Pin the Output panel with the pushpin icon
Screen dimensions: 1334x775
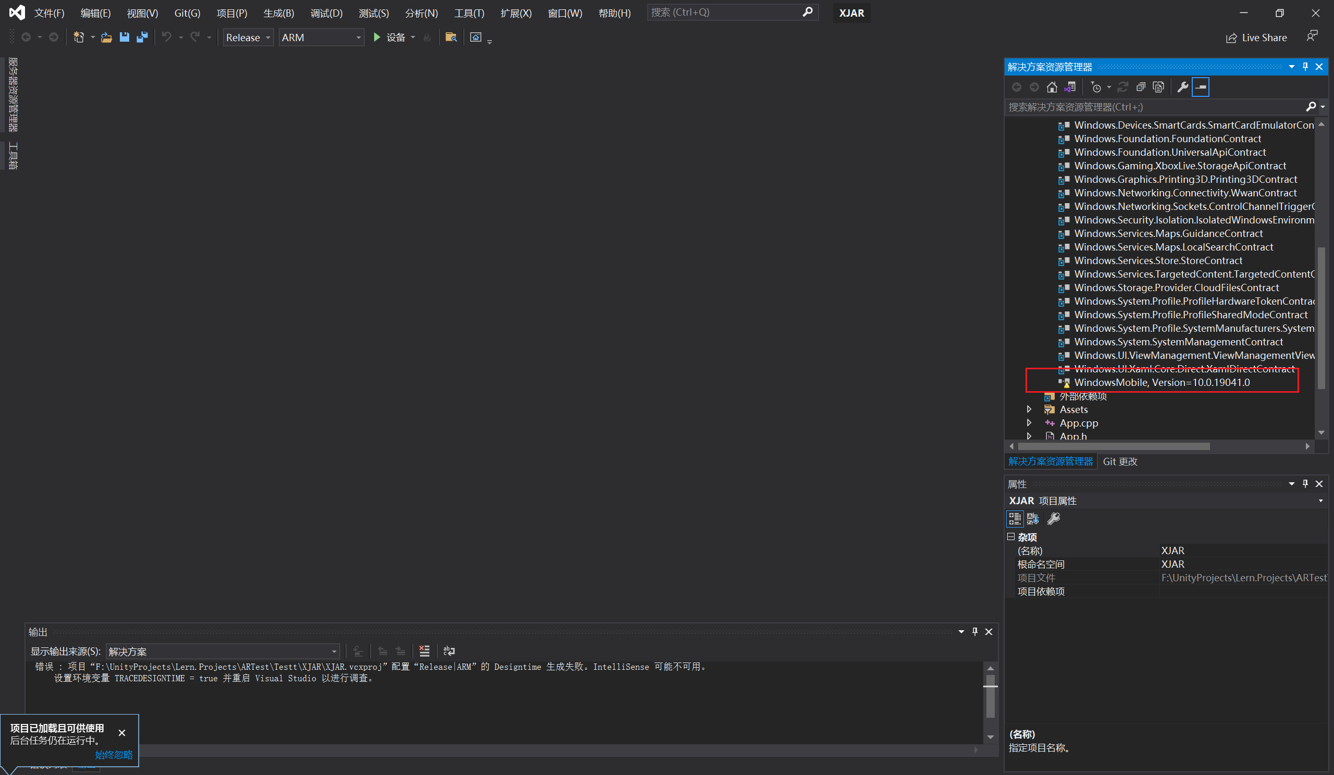point(975,632)
